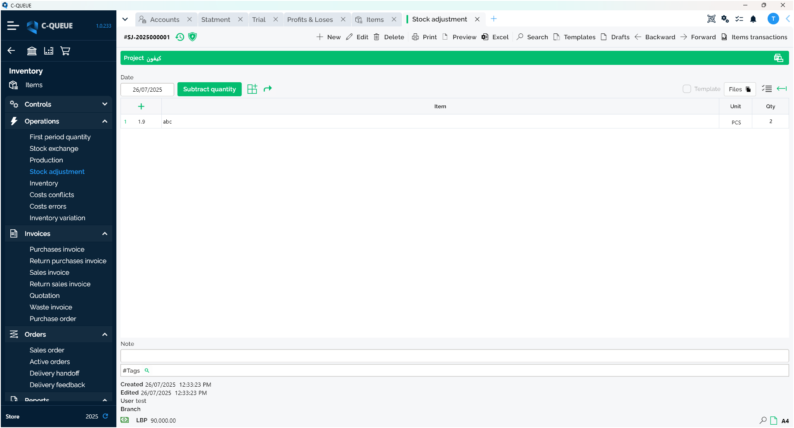Screen dimensions: 794x428
Task: Click the Files button
Action: (740, 89)
